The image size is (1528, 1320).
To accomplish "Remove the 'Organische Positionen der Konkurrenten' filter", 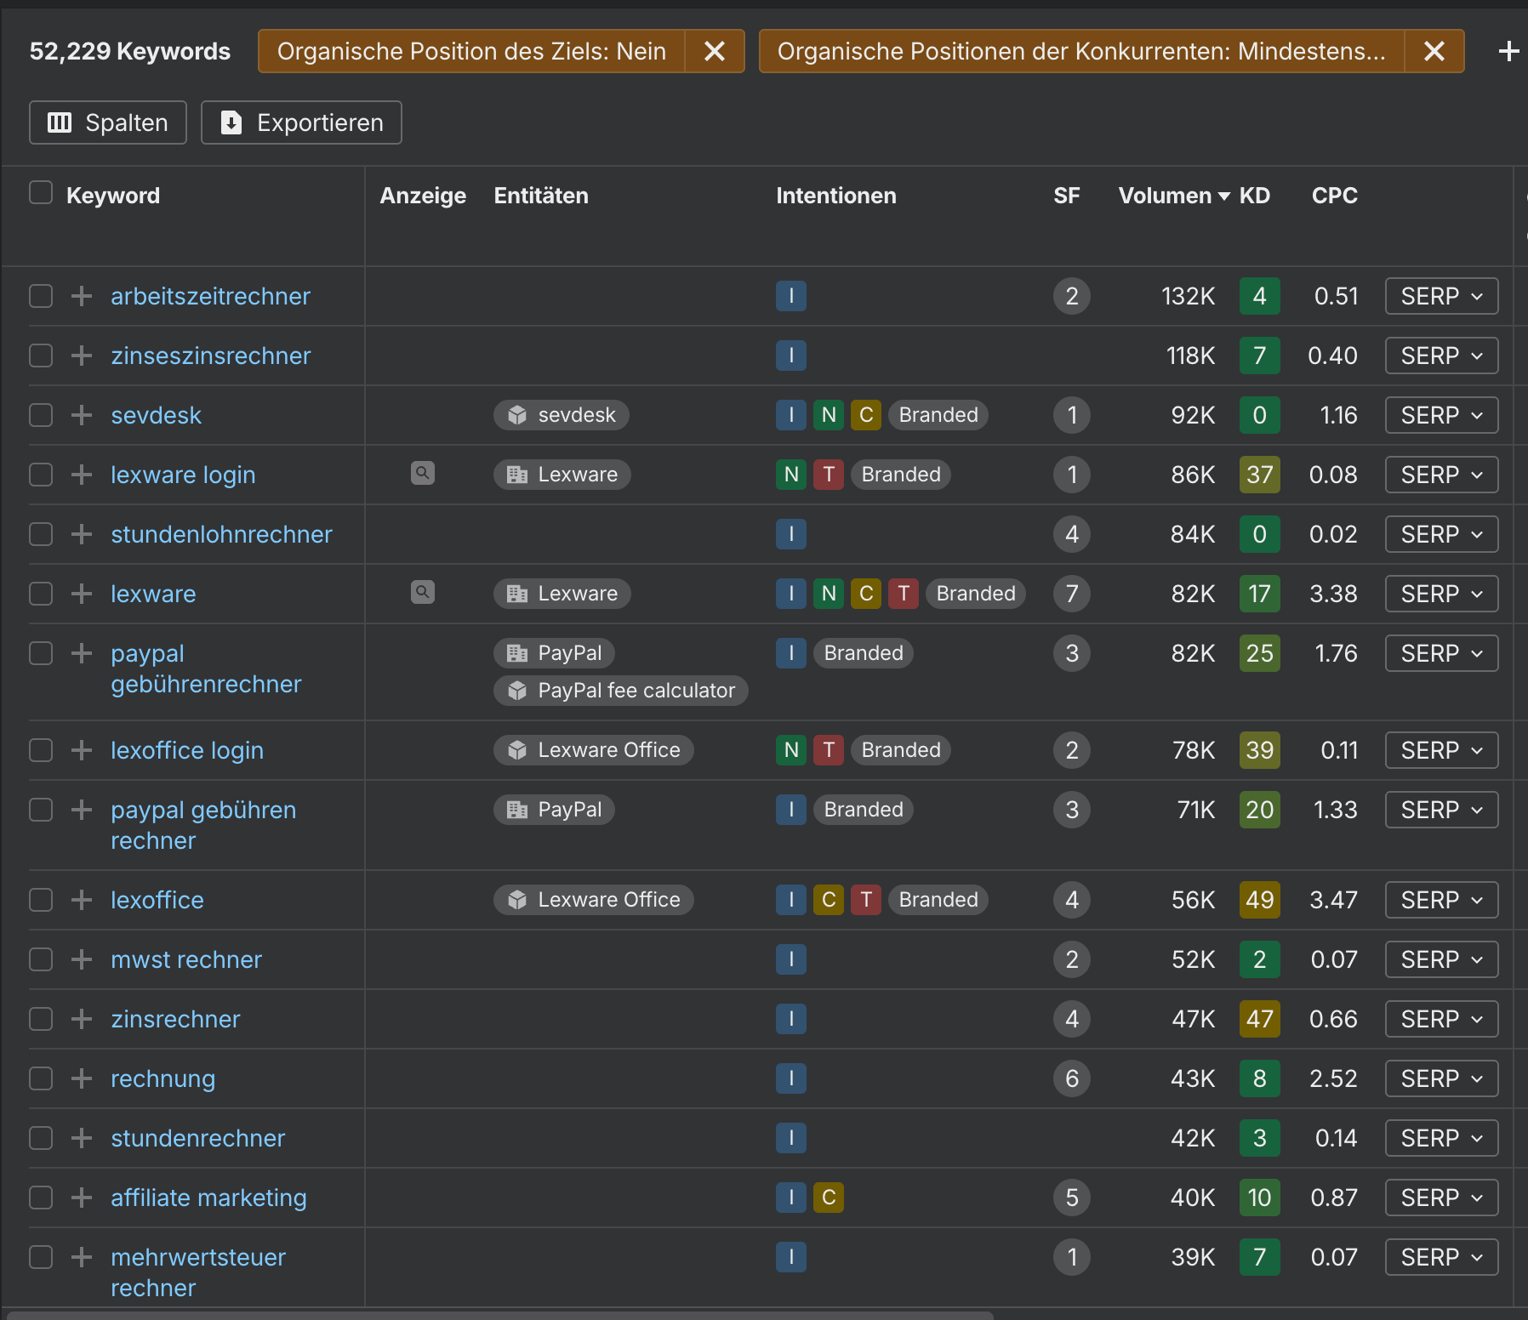I will coord(1434,51).
